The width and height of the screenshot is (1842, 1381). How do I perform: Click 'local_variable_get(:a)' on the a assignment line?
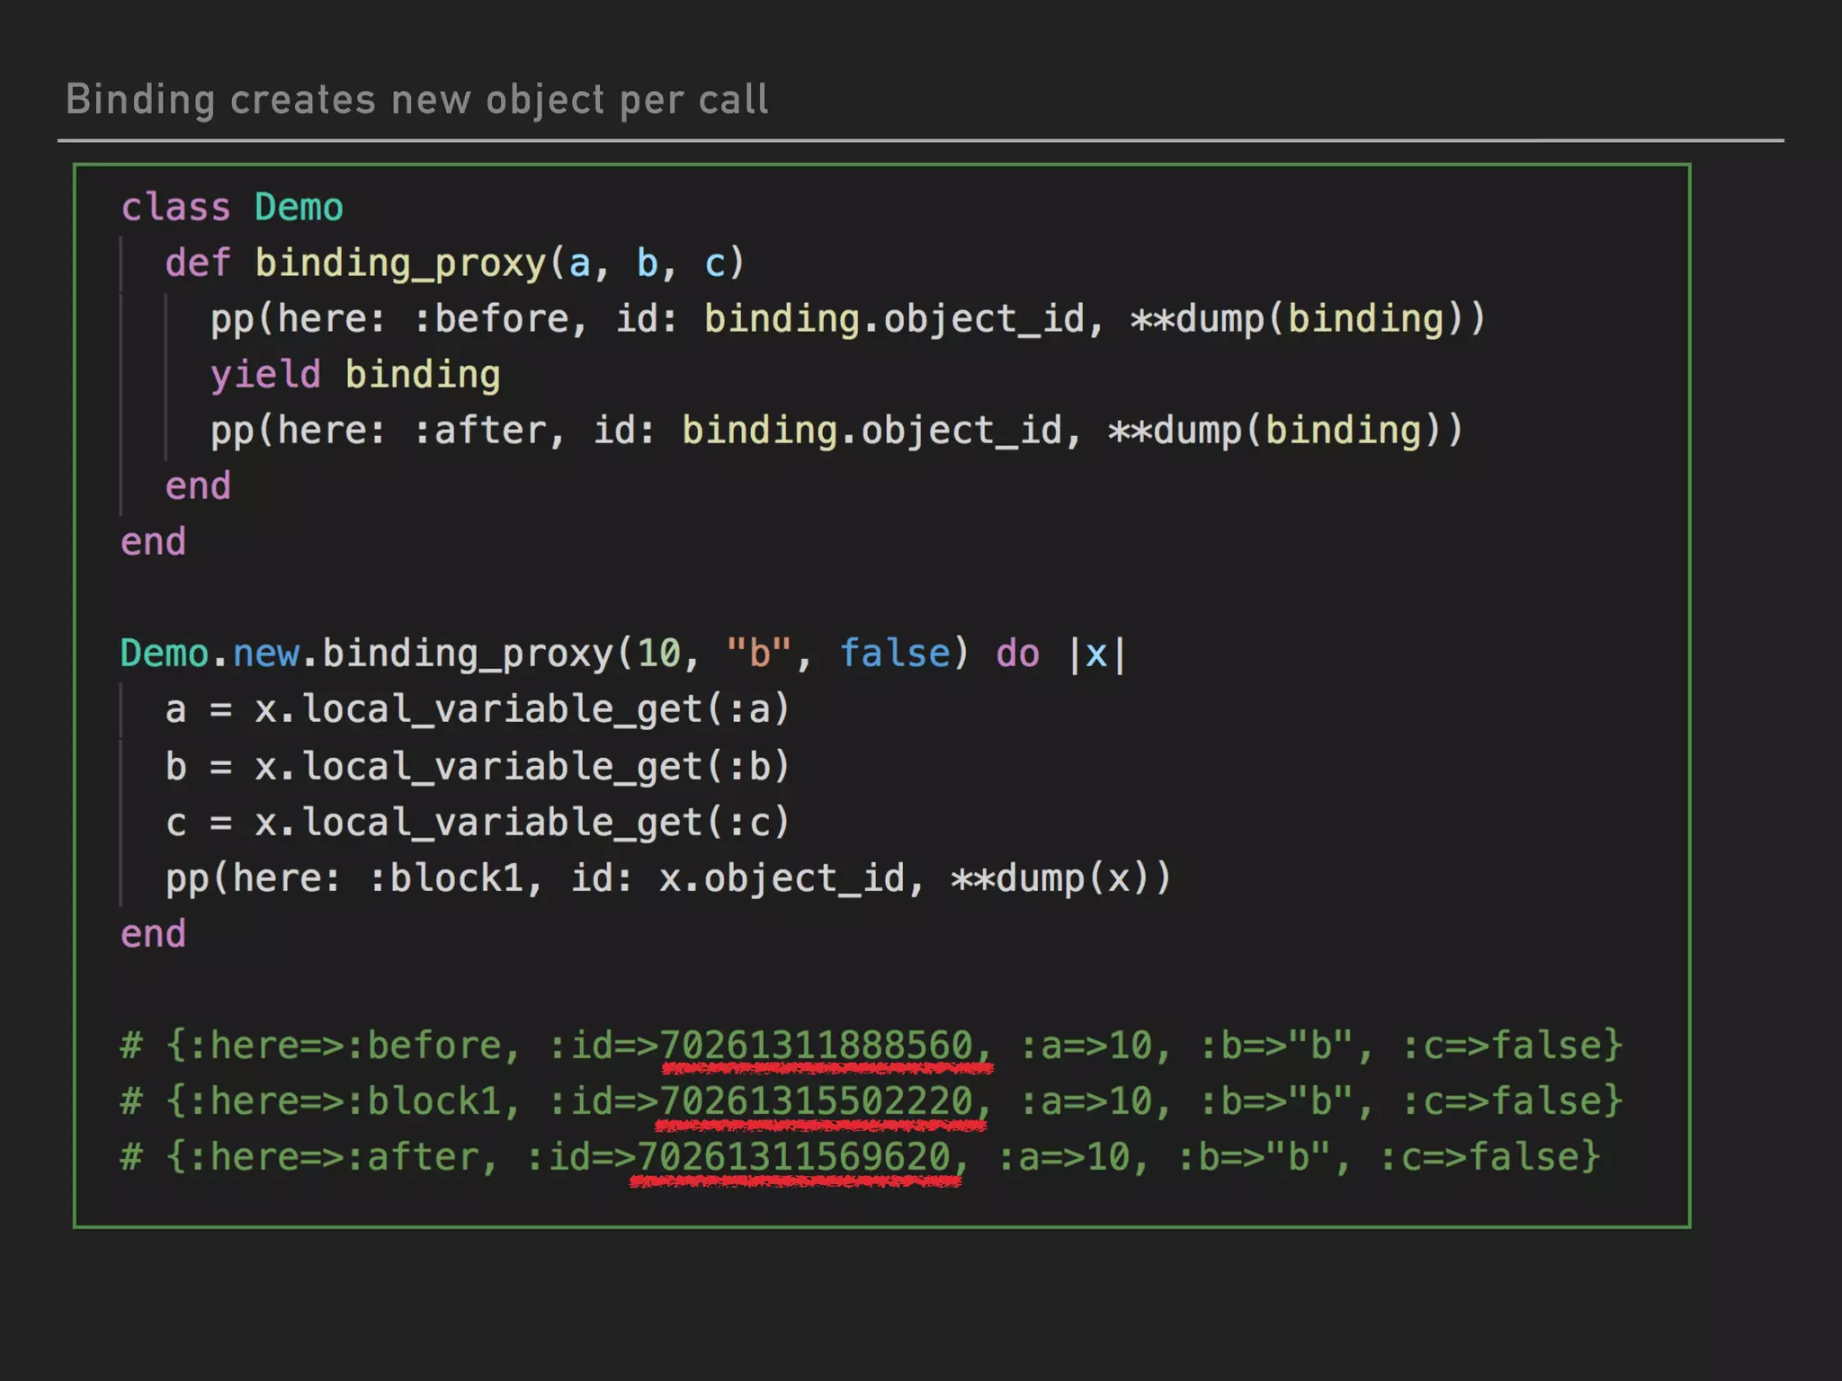click(x=545, y=709)
